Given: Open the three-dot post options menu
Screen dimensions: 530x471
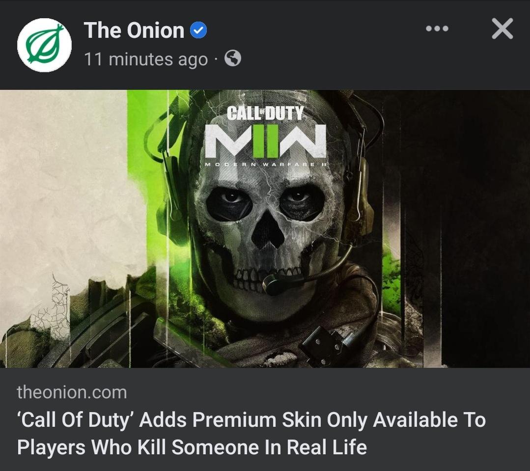Looking at the screenshot, I should point(437,28).
